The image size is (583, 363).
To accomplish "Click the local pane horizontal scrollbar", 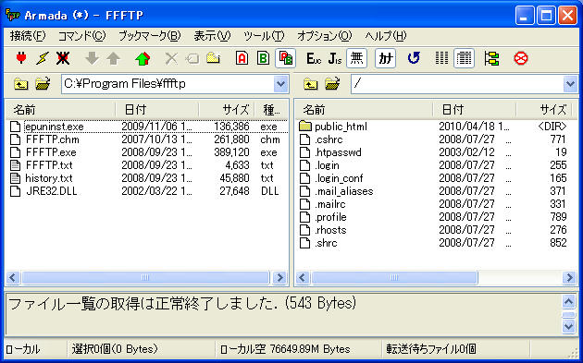I will [x=145, y=277].
